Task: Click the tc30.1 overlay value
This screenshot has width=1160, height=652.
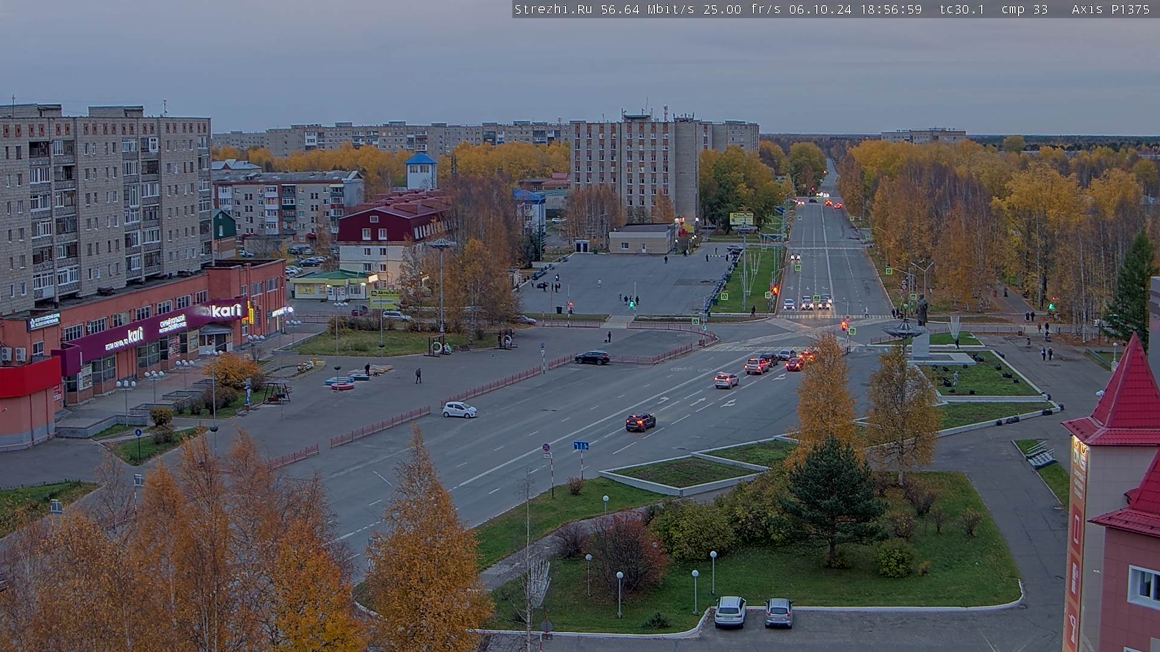Action: pyautogui.click(x=962, y=9)
